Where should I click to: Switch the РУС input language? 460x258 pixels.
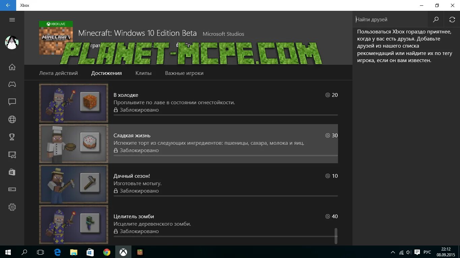click(427, 252)
